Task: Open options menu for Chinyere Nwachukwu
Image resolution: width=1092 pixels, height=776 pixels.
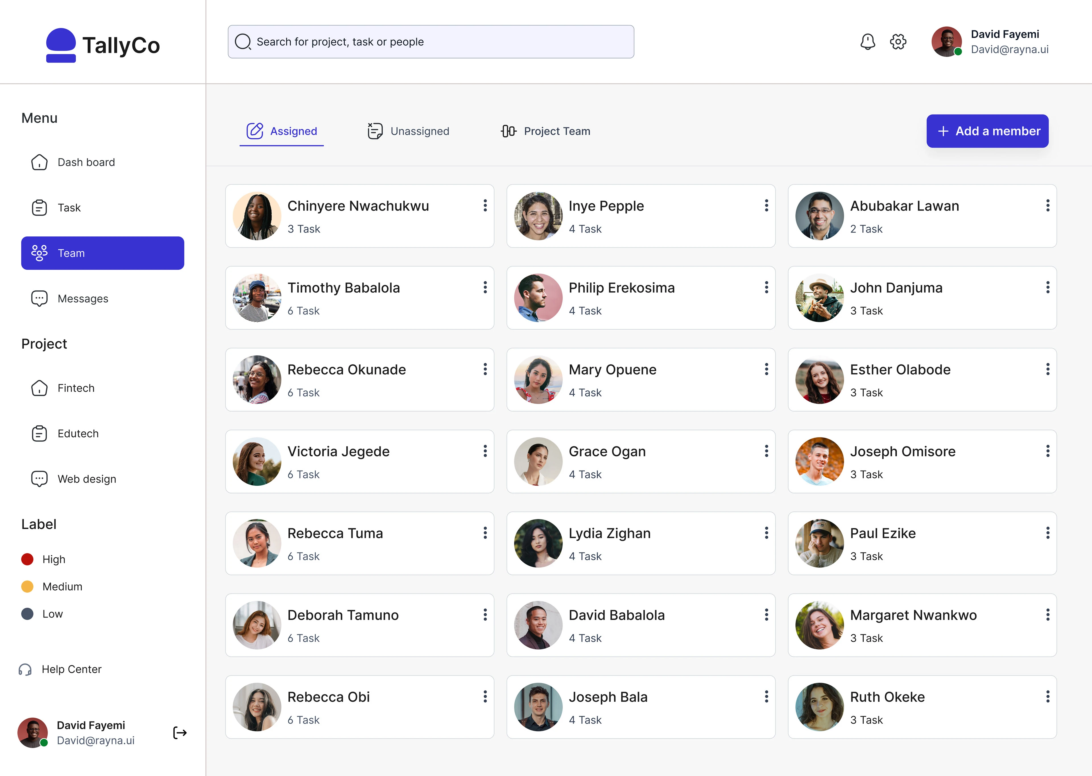Action: coord(485,205)
